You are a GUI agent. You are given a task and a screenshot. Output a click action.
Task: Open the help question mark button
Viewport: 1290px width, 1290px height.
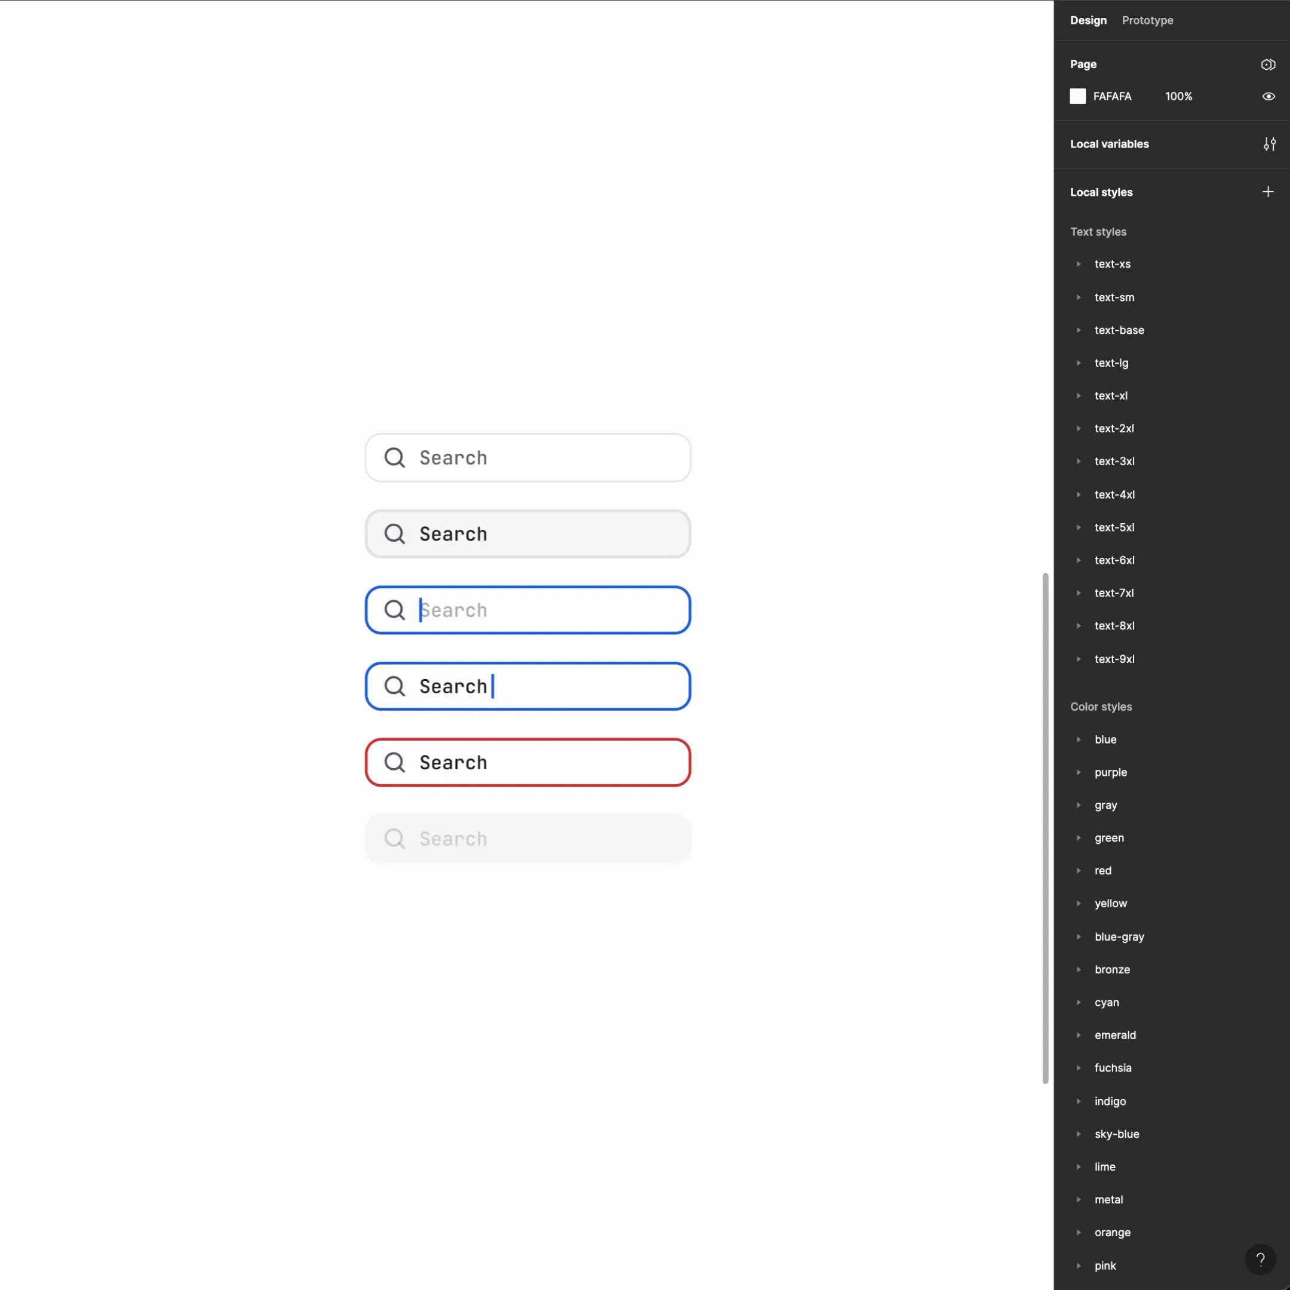coord(1260,1260)
